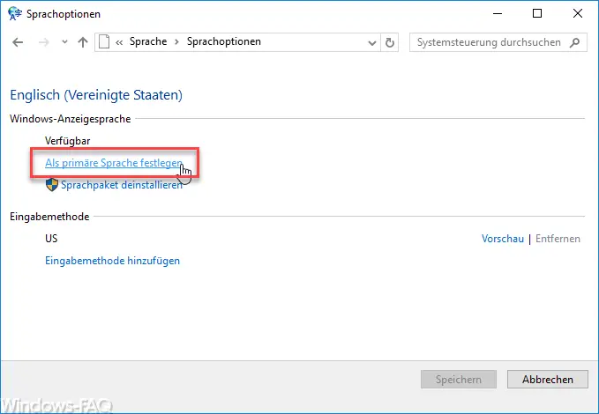Refresh the Sprachoptionen page
This screenshot has height=414, width=599.
tap(390, 42)
